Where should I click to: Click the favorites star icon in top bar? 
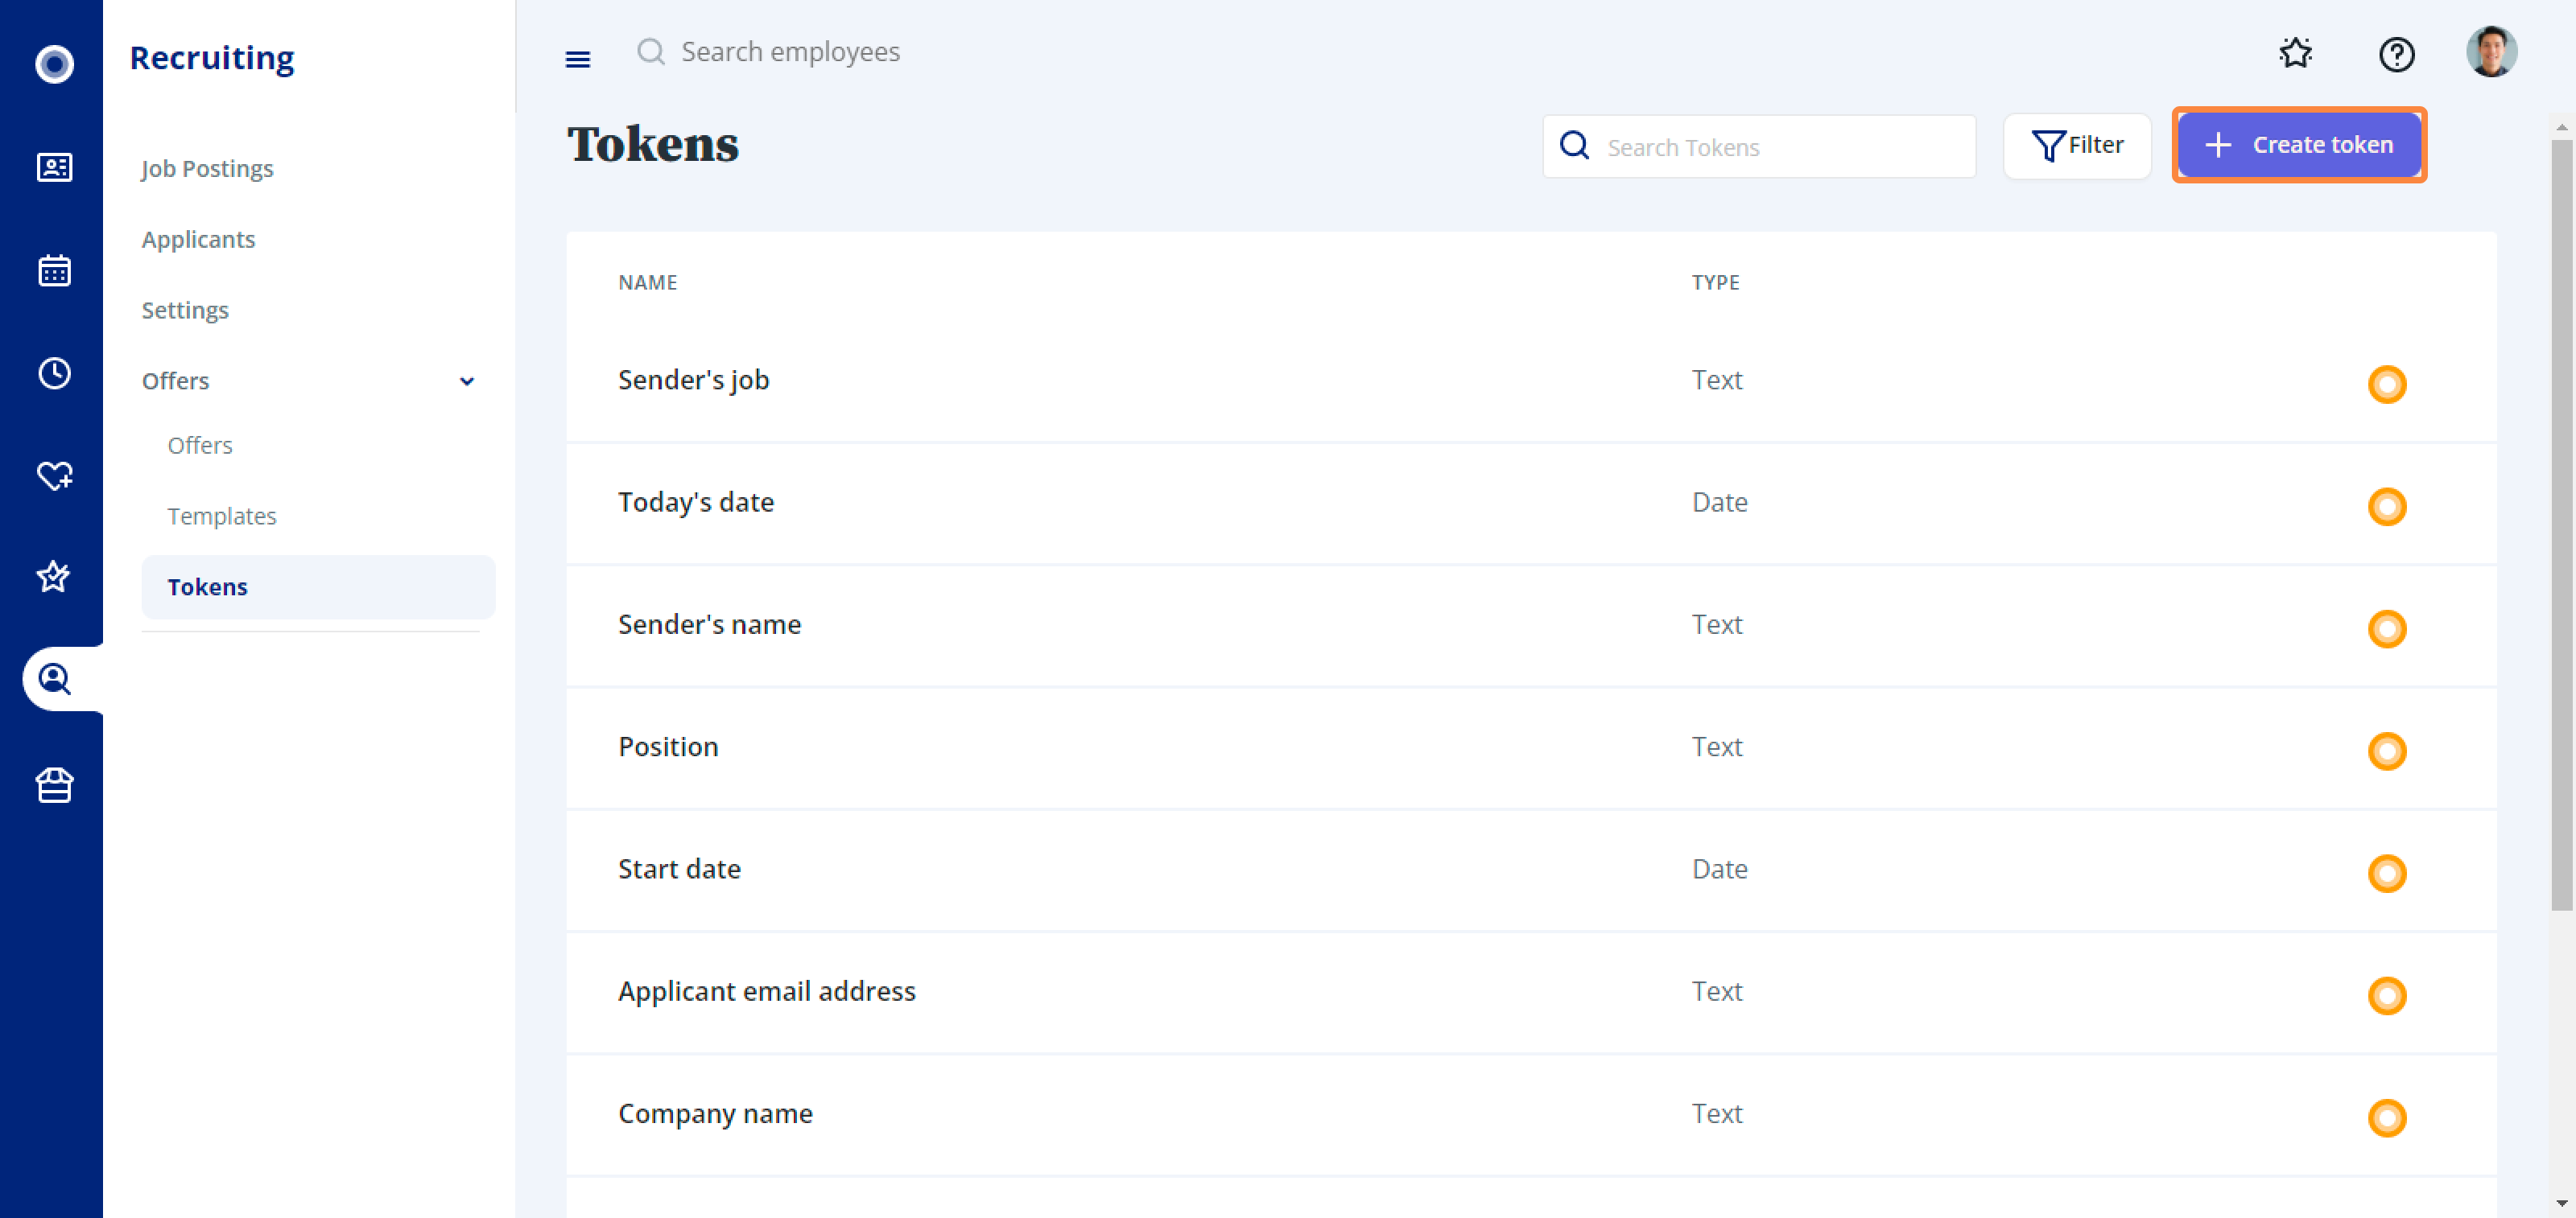[2296, 52]
